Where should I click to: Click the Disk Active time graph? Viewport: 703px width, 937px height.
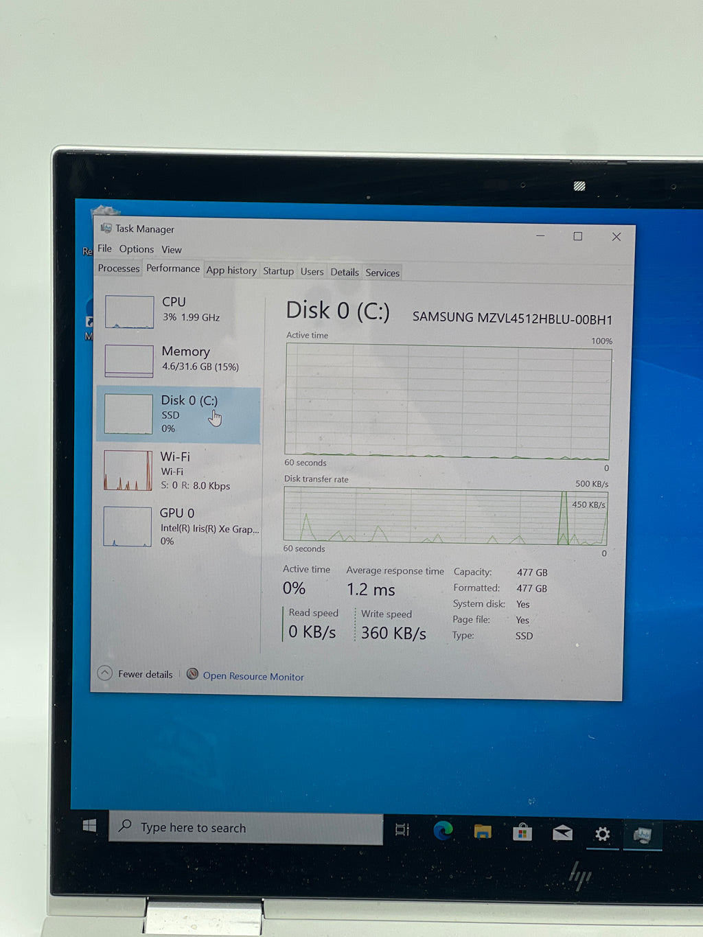(x=448, y=402)
